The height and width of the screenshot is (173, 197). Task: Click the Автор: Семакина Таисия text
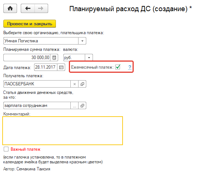pyautogui.click(x=27, y=169)
